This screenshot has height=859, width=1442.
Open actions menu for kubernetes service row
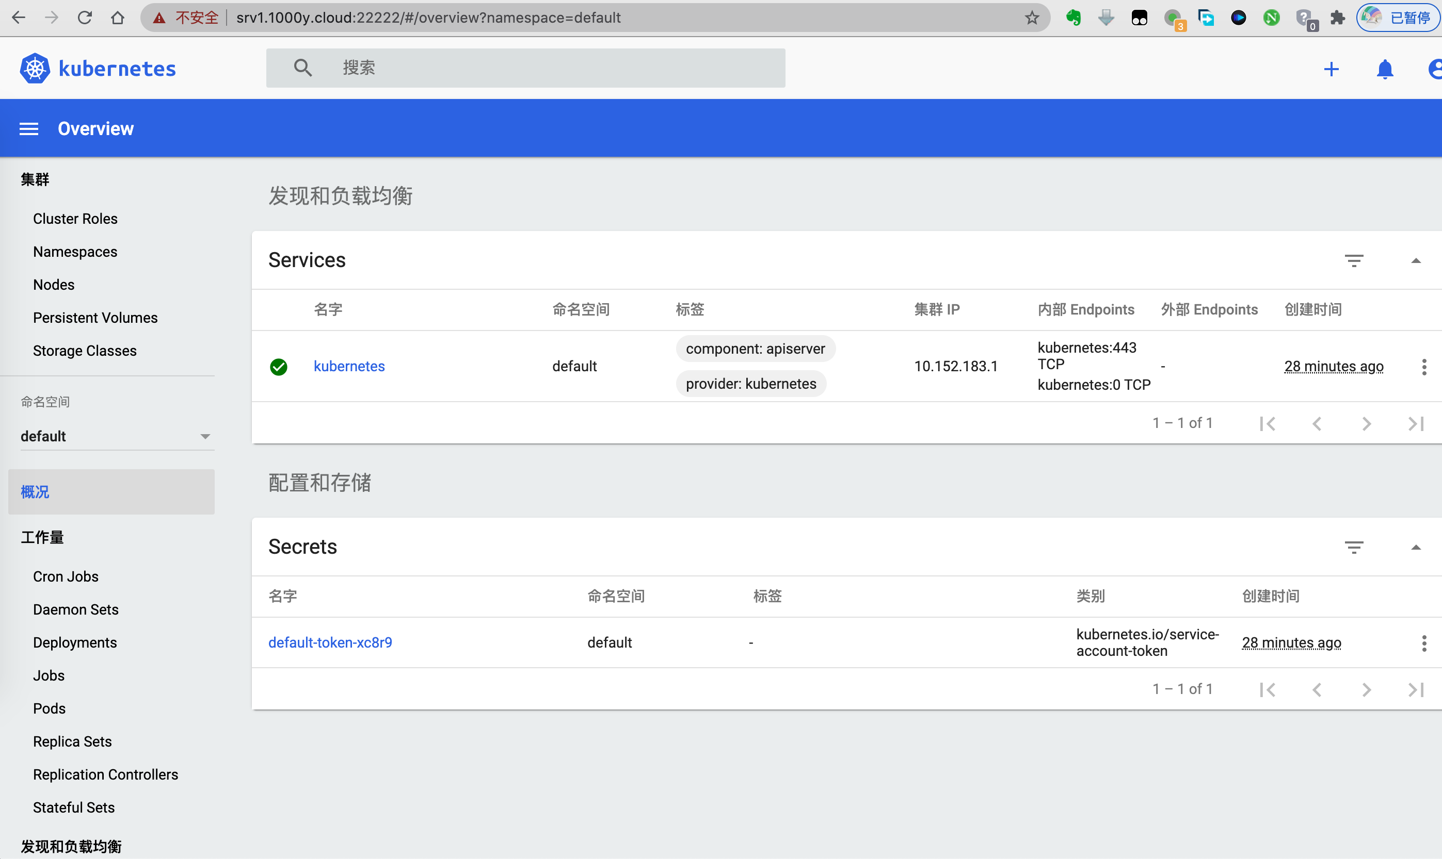(1424, 367)
